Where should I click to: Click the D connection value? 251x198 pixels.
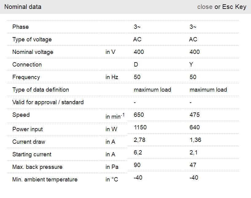pos(136,65)
